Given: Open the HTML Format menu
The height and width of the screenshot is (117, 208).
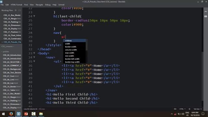Looking at the screenshot, I should click(17, 5).
